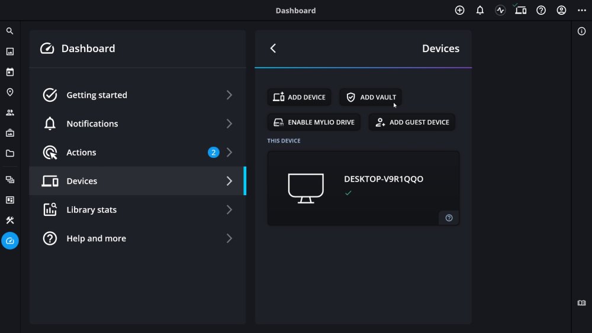Open the Notifications menu item

92,124
